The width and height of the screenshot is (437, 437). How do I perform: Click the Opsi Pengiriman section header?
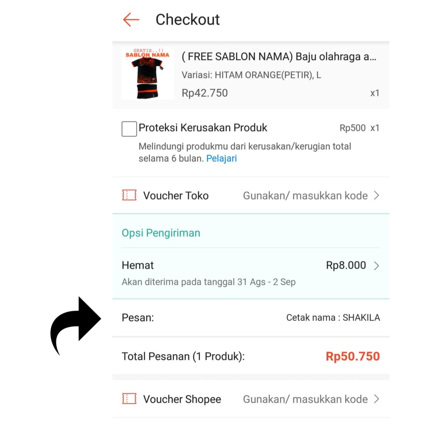[161, 233]
